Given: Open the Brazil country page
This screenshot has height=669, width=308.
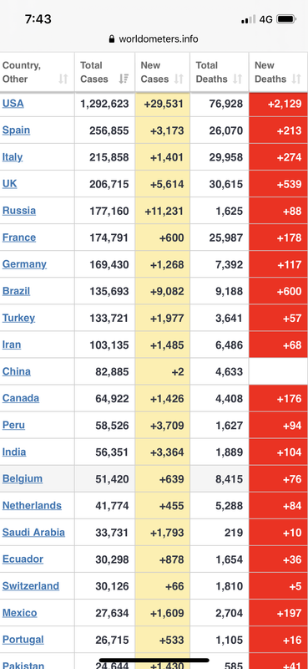Looking at the screenshot, I should point(16,291).
